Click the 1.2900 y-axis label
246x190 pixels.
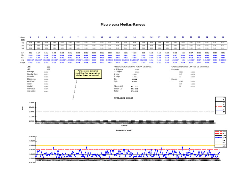[31, 103]
